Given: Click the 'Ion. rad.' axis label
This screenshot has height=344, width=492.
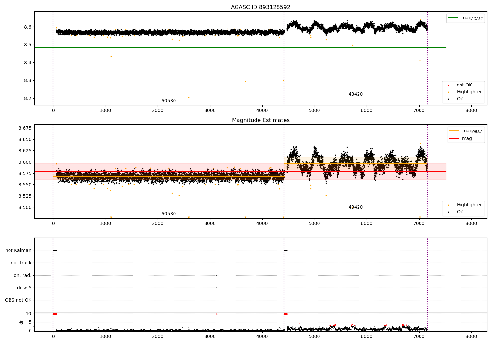Looking at the screenshot, I should click(x=22, y=275).
